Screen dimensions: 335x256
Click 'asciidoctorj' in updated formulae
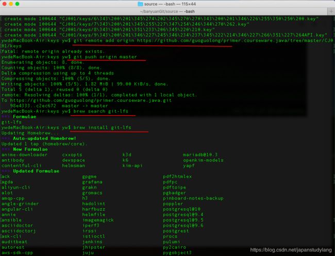click(x=19, y=231)
